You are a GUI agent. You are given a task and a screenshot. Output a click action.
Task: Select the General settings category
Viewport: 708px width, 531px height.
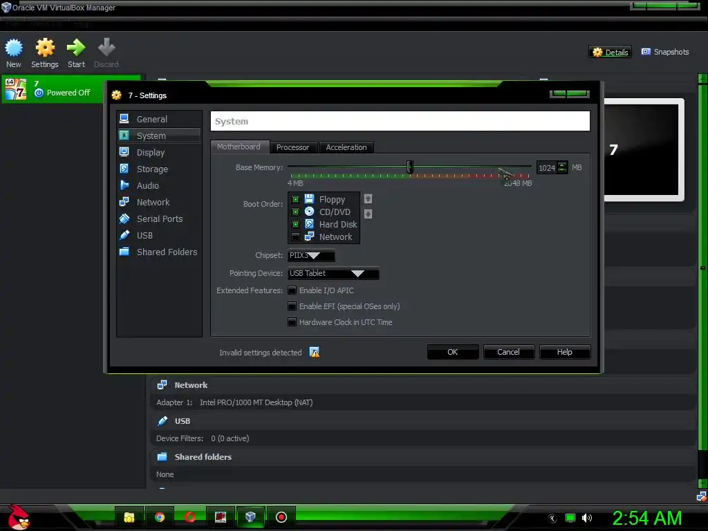159,119
